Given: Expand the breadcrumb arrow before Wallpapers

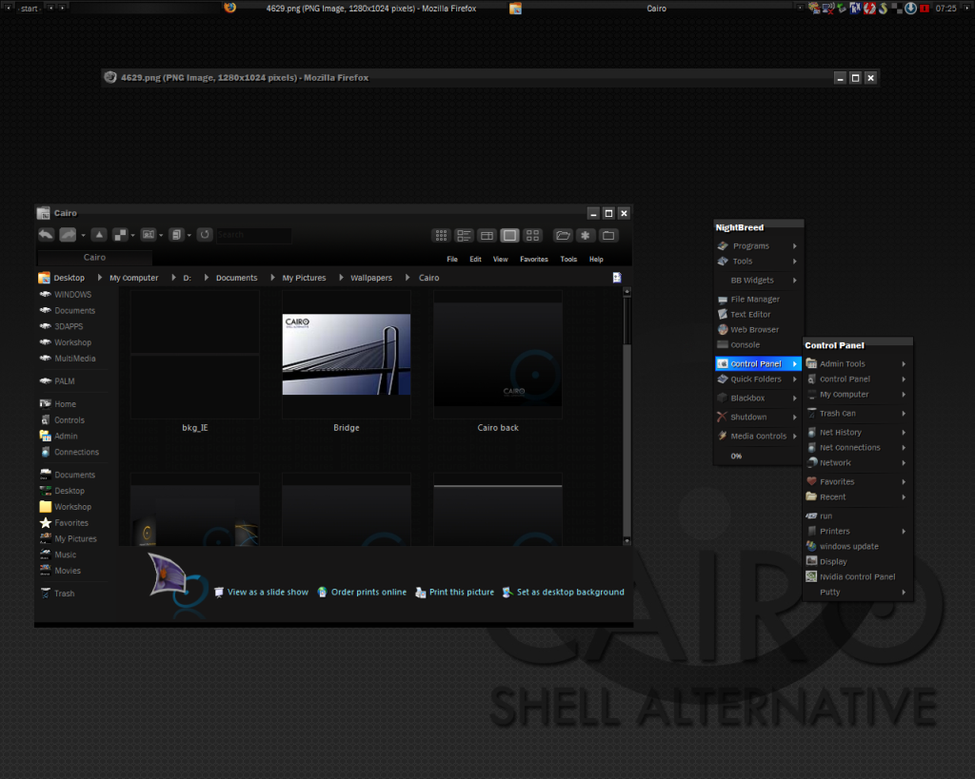Looking at the screenshot, I should click(341, 278).
